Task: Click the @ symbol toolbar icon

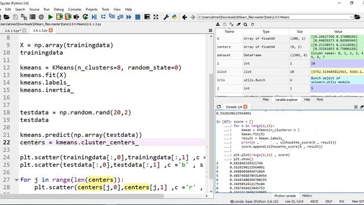Action: coord(41,17)
